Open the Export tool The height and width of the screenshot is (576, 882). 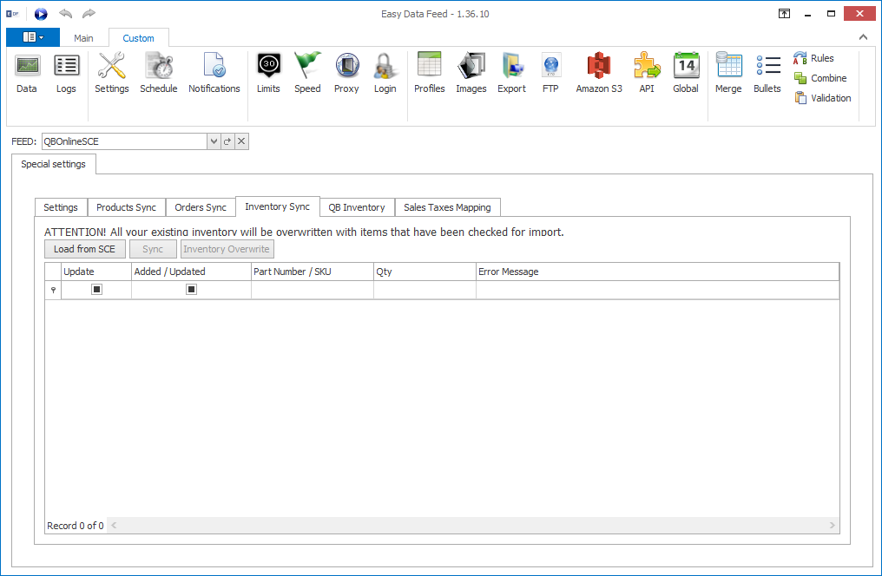[x=512, y=73]
